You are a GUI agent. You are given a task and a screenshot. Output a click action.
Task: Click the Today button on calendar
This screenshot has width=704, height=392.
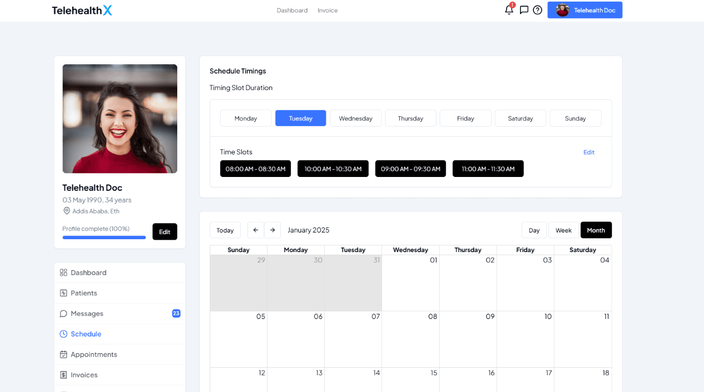[225, 230]
